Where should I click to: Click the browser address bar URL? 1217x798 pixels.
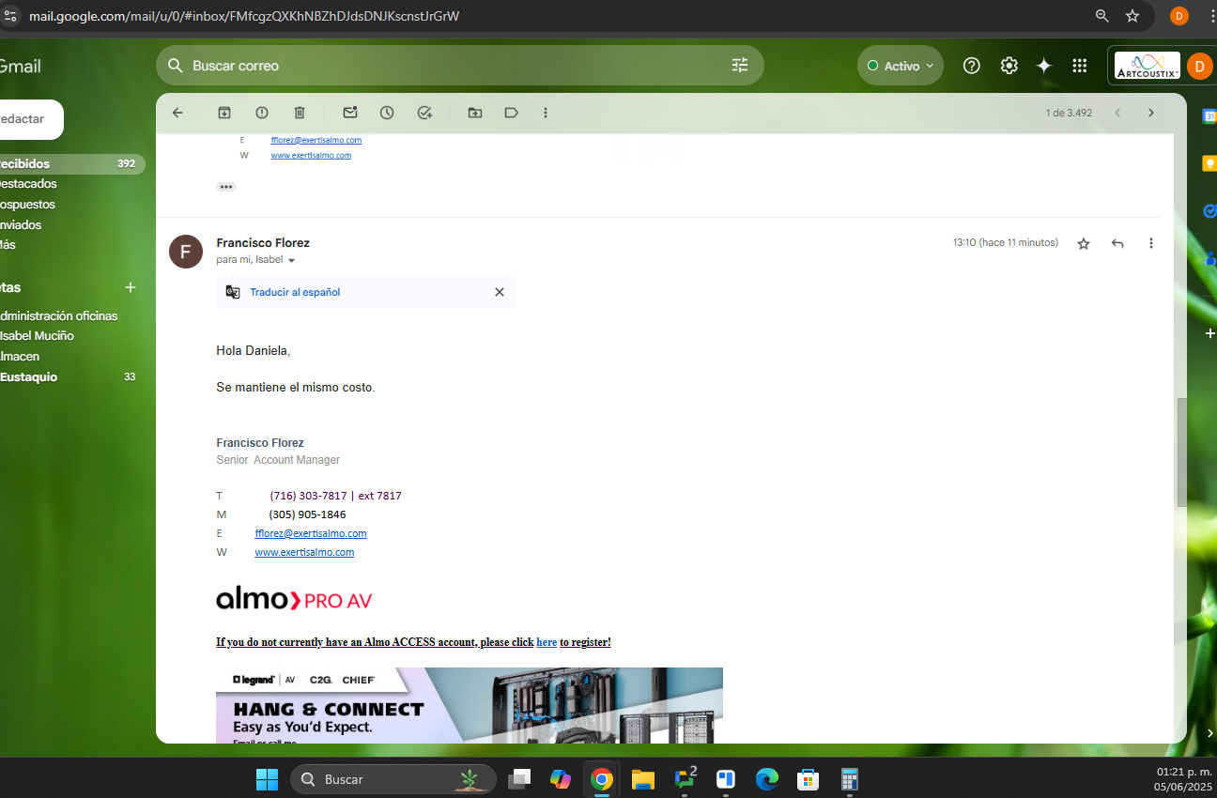pos(244,16)
